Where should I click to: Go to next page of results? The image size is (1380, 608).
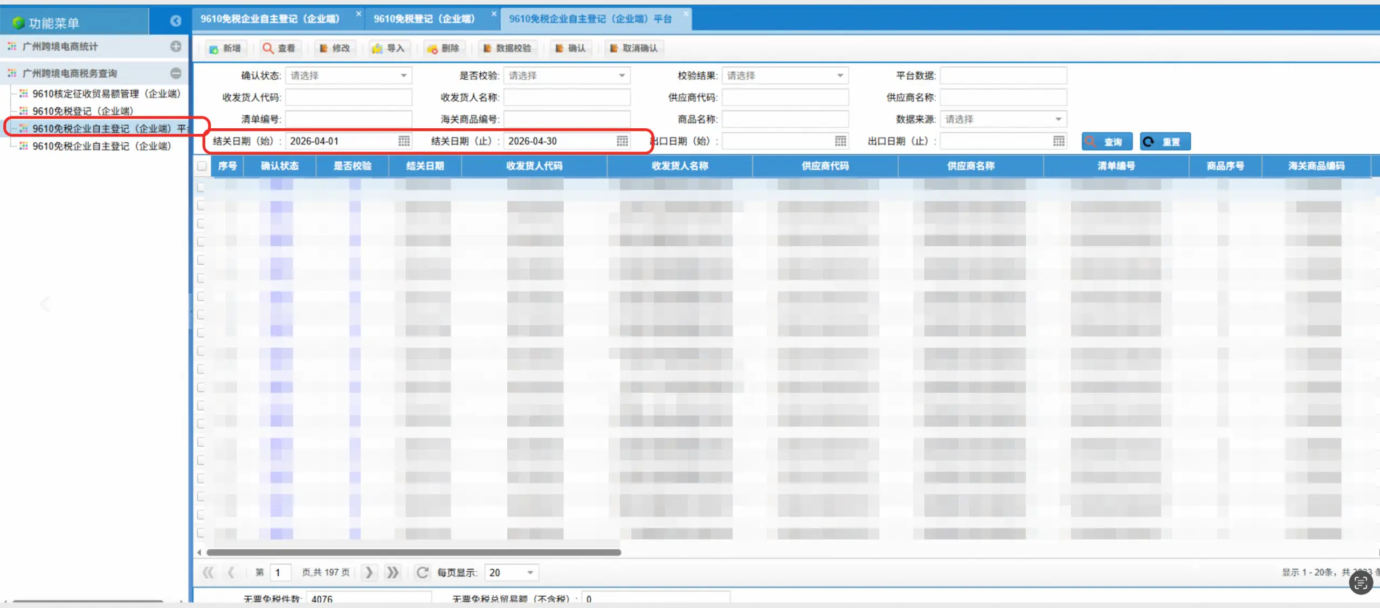pos(369,572)
